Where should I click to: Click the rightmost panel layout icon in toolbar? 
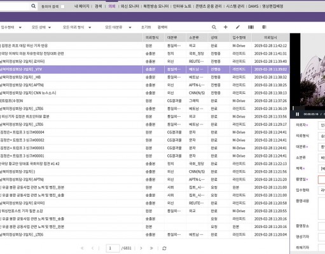264,27
